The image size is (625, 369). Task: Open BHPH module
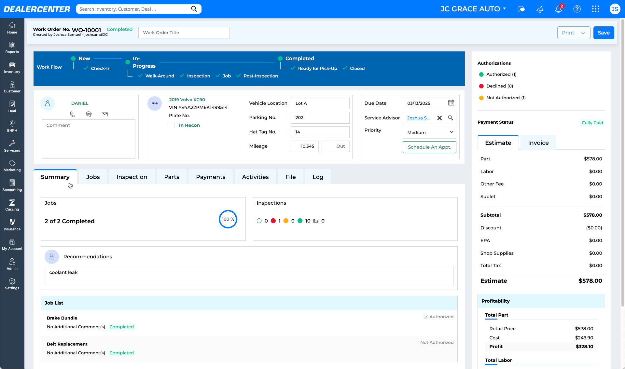tap(12, 126)
